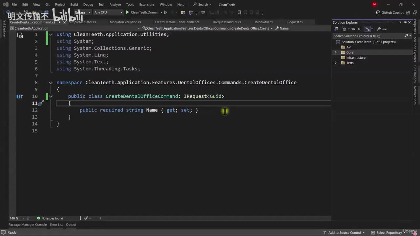The image size is (420, 236).
Task: Expand the Tests folder
Action: coord(335,63)
